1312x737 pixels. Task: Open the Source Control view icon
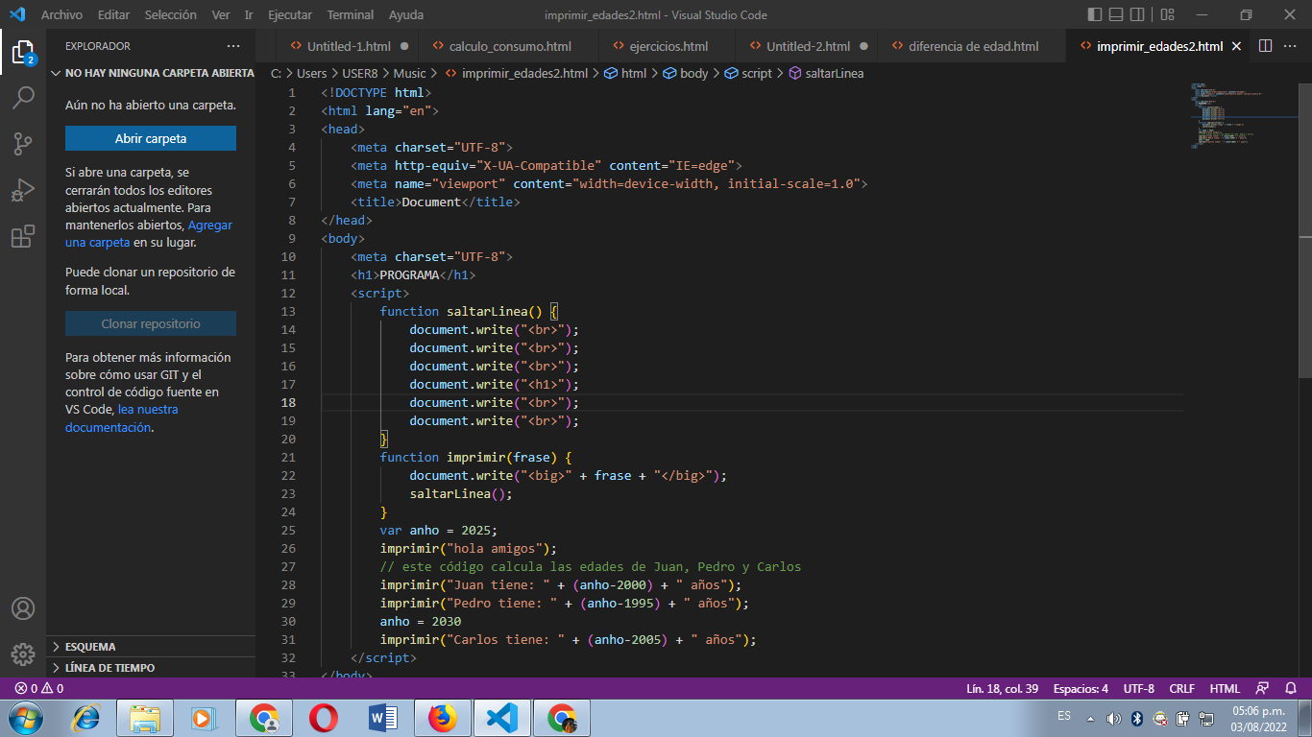23,144
